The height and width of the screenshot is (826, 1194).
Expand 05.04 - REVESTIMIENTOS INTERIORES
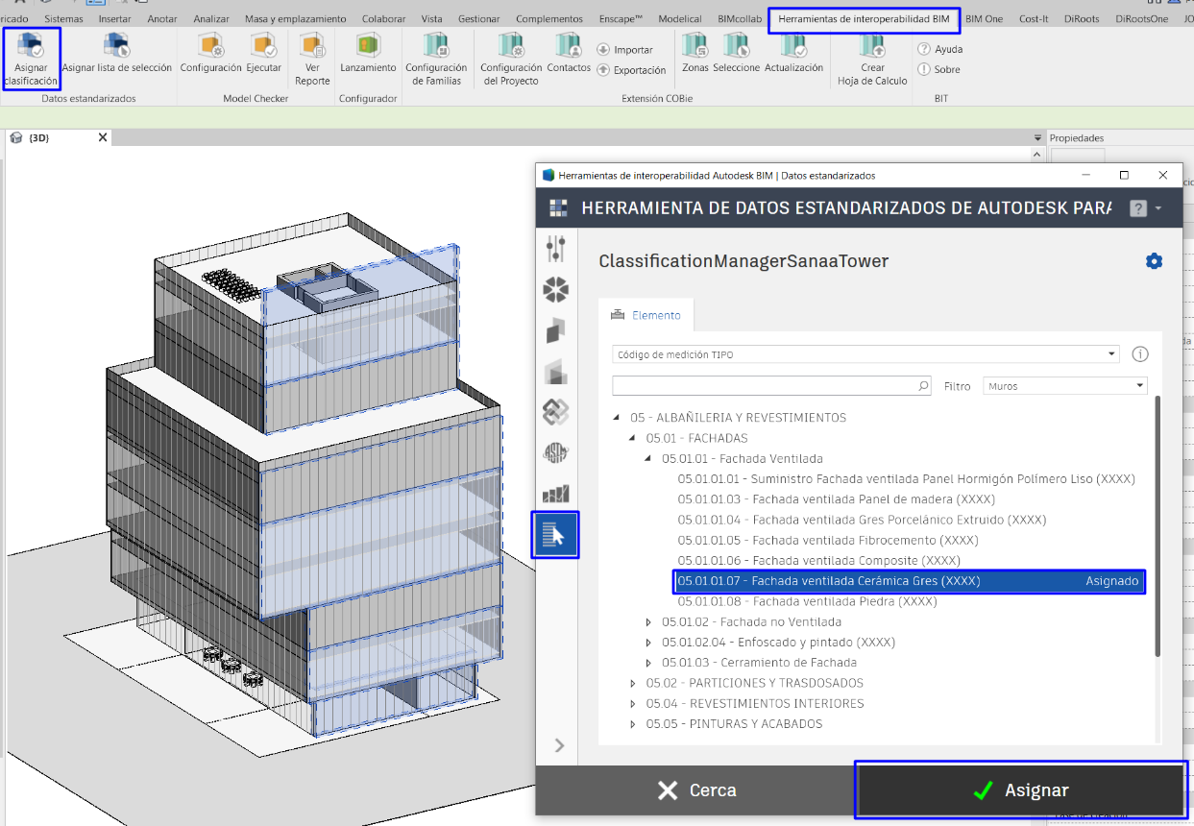point(632,704)
